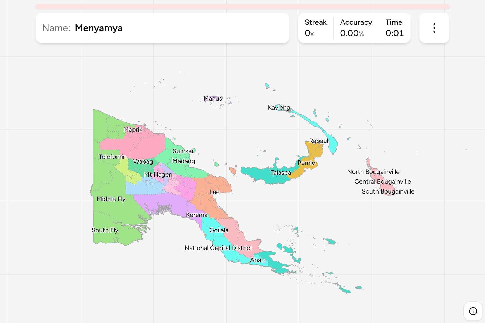This screenshot has height=323, width=485.
Task: Click the Goilala label
Action: coord(219,230)
